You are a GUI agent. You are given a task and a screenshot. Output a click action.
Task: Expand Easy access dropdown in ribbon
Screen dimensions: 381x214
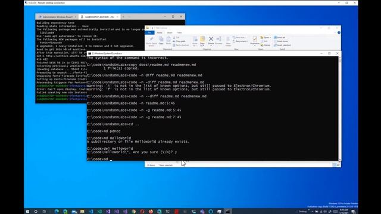241,41
